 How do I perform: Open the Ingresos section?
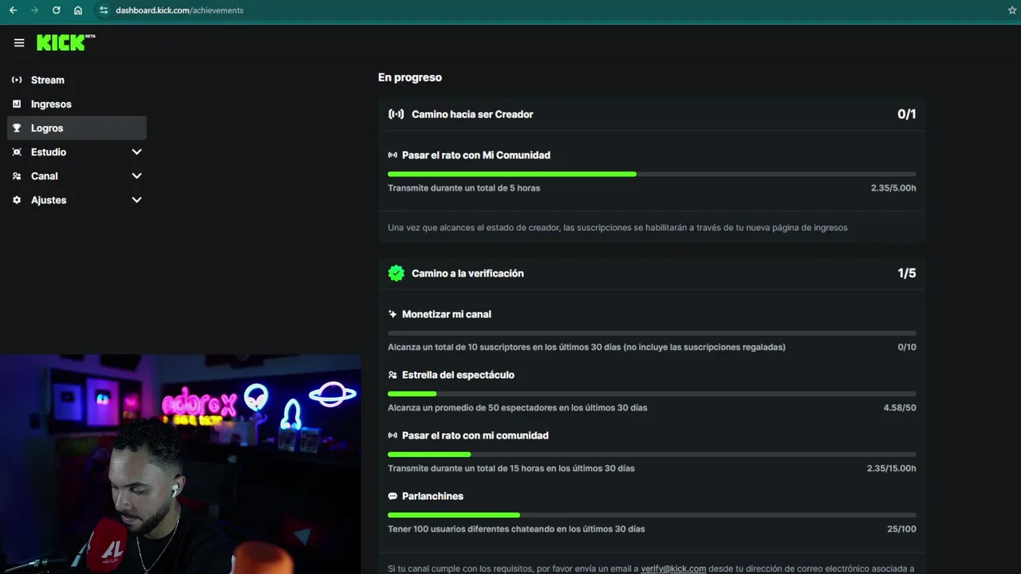click(77, 104)
